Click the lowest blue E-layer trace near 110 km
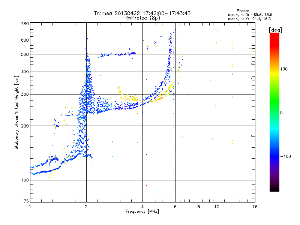The width and height of the screenshot is (300, 225). click(45, 171)
